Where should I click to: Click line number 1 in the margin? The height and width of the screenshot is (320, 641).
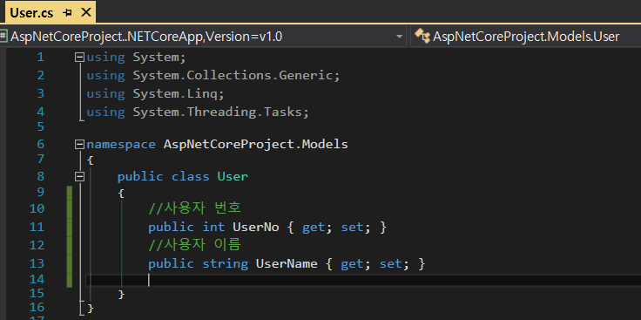click(40, 58)
